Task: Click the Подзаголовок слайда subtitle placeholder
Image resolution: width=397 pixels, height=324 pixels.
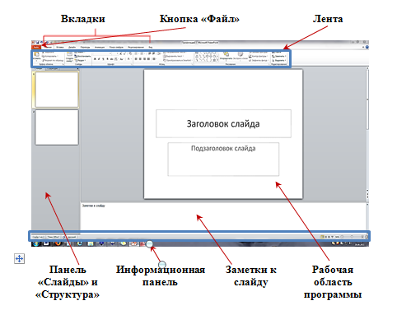Action: pos(223,159)
